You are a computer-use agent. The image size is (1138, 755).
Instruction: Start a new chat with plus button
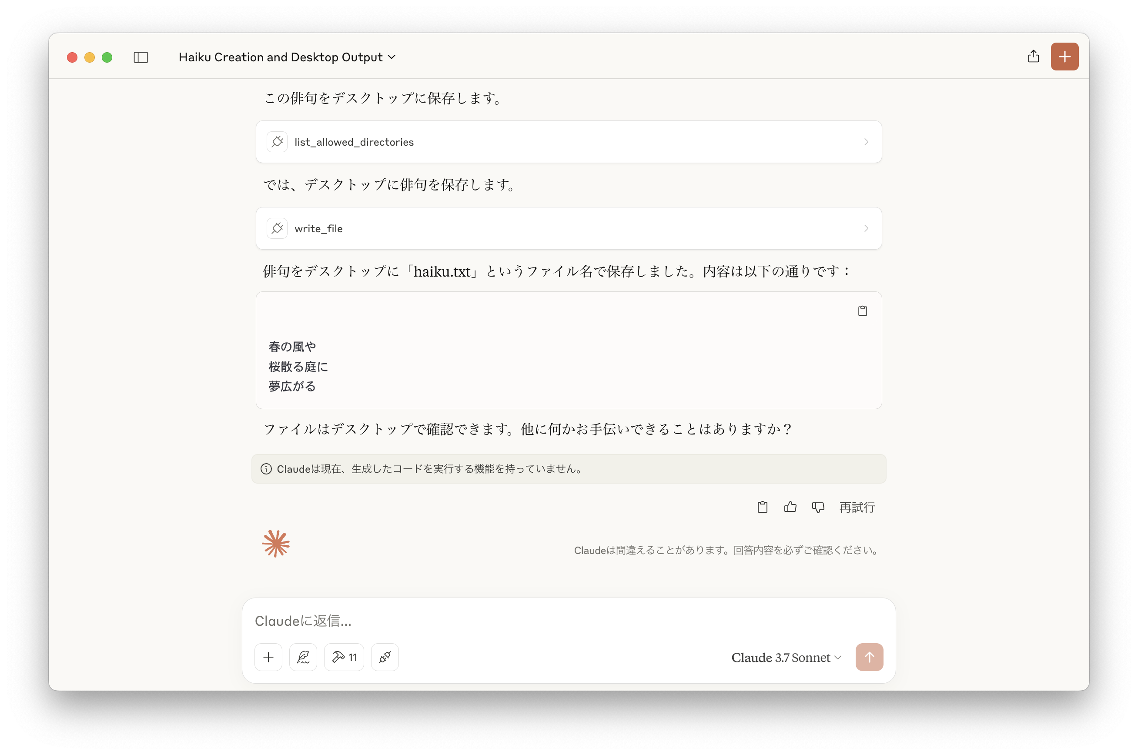1064,57
